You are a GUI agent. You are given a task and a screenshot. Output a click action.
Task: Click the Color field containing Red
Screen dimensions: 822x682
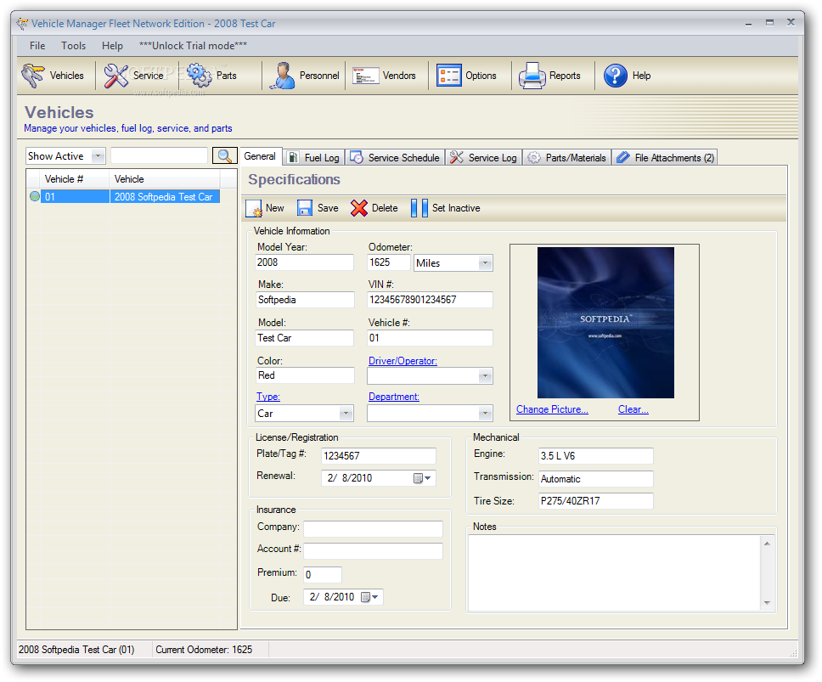[x=305, y=375]
